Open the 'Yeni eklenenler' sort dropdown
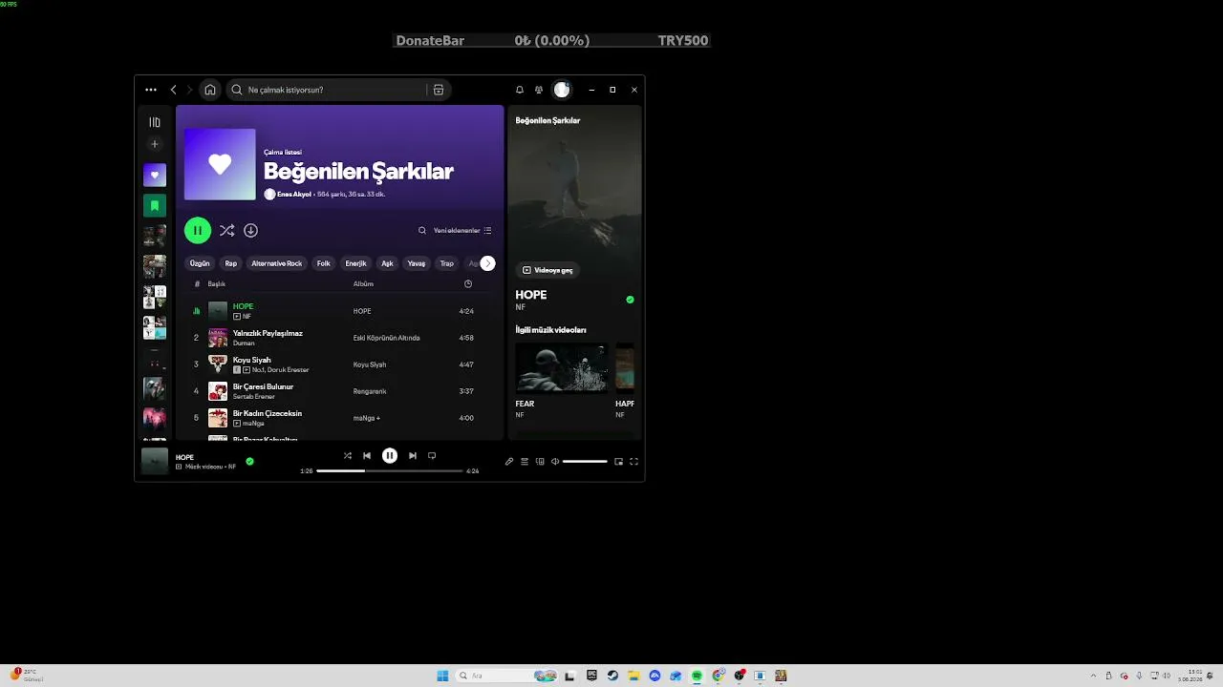 (x=462, y=230)
